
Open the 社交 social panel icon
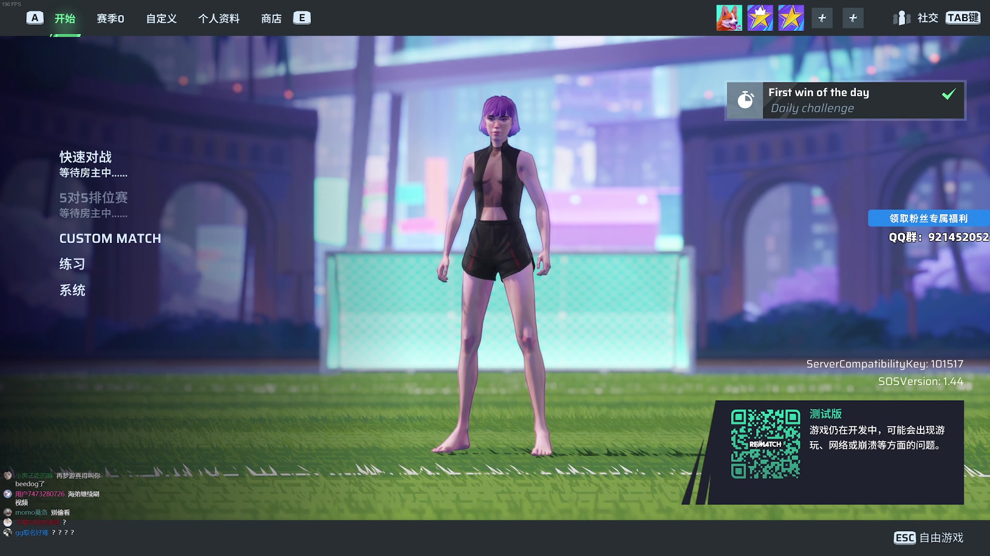tap(902, 18)
